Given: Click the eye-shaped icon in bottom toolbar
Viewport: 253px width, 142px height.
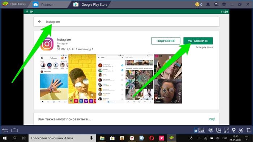Looking at the screenshot, I should (211, 130).
